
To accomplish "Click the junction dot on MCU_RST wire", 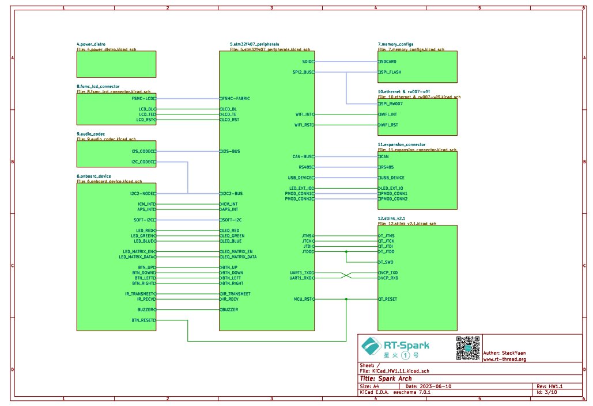I will 346,299.
